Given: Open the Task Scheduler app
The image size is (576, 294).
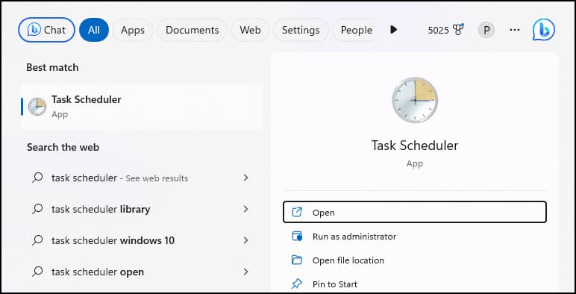Looking at the screenshot, I should pyautogui.click(x=415, y=212).
